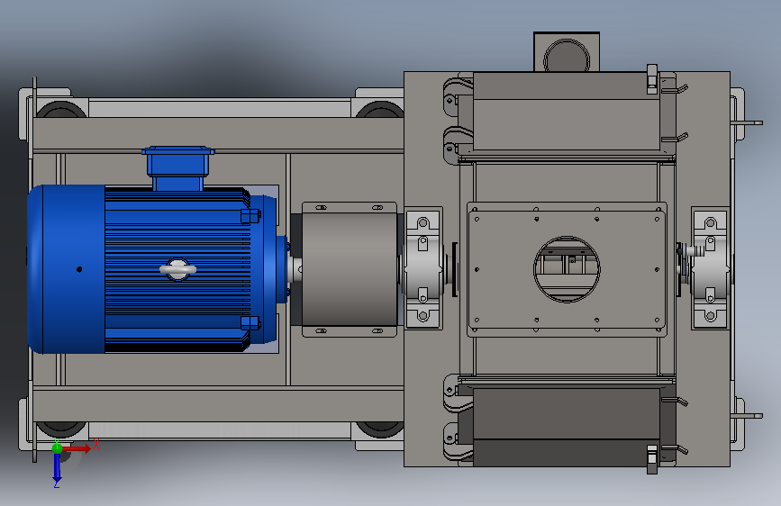Select the upper locking pin on right edge

(x=747, y=122)
